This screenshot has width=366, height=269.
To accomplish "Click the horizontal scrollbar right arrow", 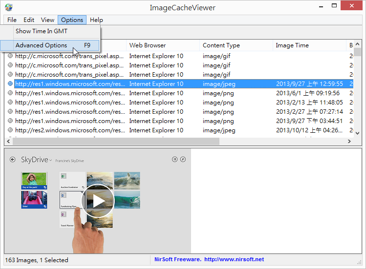I will [349, 141].
